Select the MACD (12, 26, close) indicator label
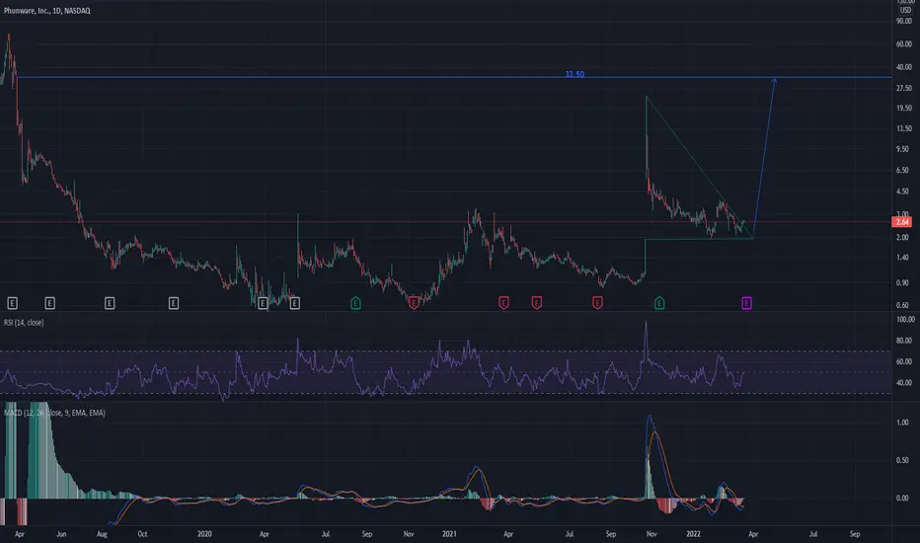The image size is (920, 543). 54,413
